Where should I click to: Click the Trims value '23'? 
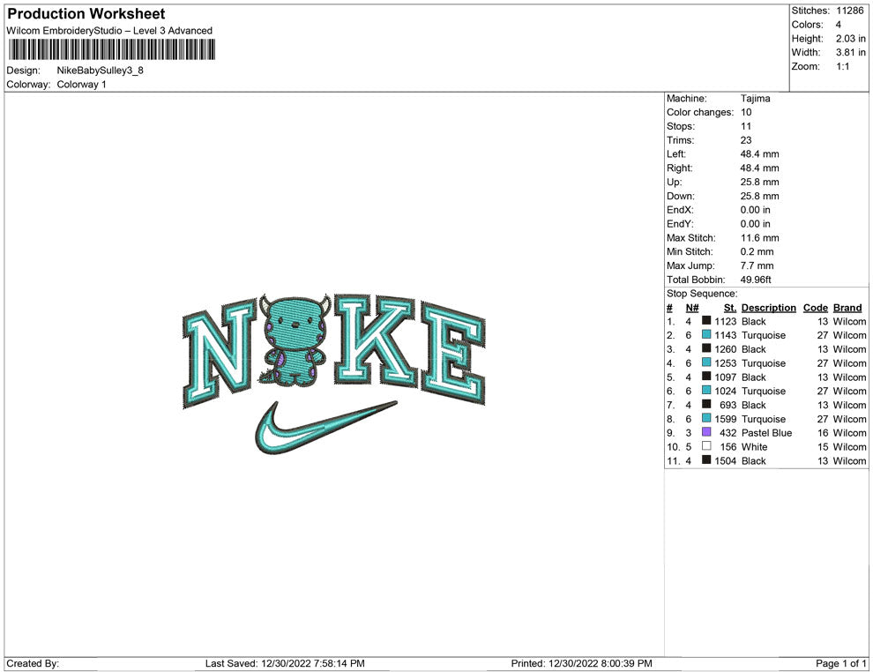[x=745, y=140]
